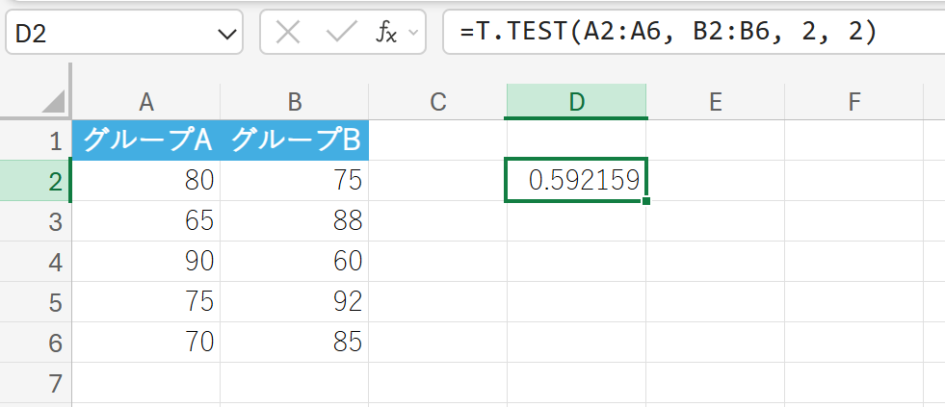Image resolution: width=945 pixels, height=407 pixels.
Task: Select column B header
Action: point(295,102)
